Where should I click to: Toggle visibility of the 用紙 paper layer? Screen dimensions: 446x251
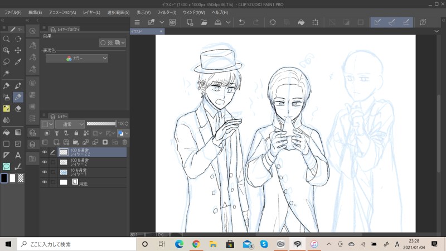pyautogui.click(x=45, y=182)
